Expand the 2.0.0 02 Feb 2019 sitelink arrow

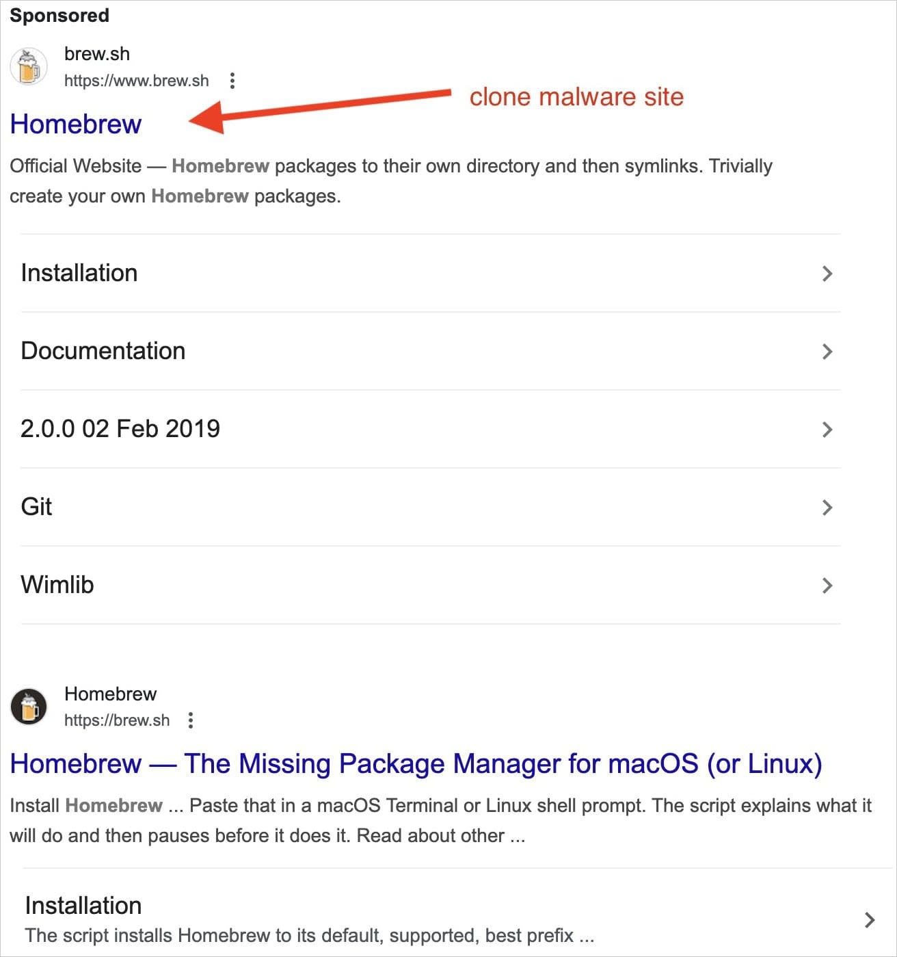(x=827, y=429)
